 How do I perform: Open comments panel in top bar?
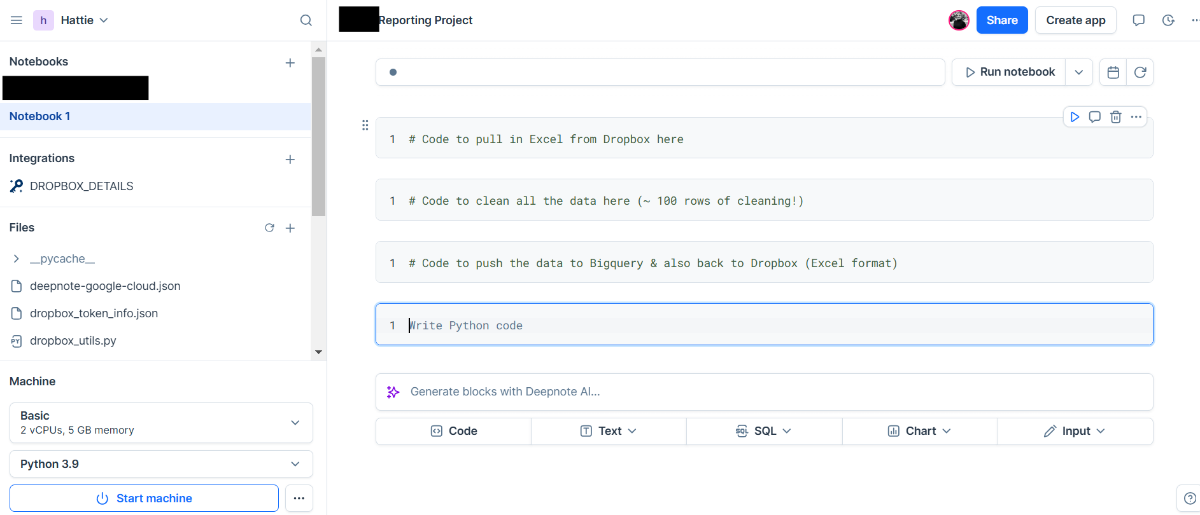click(x=1139, y=20)
